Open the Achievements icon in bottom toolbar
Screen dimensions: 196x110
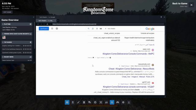(73, 102)
